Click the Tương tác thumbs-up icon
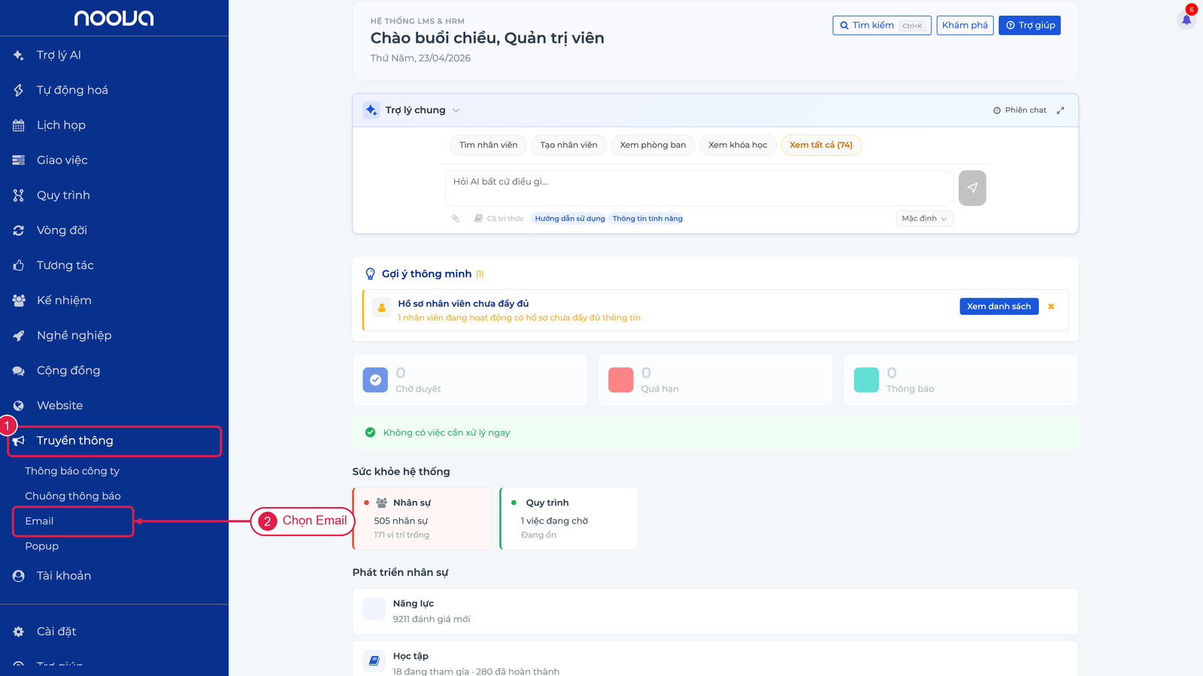 (19, 265)
